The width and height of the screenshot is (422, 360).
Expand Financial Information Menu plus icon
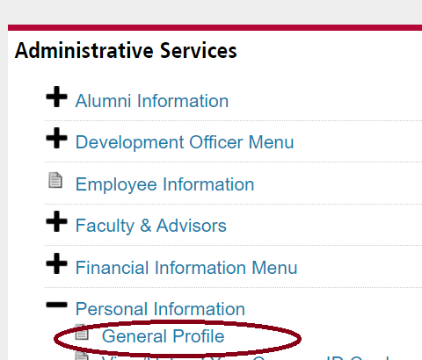coord(56,263)
